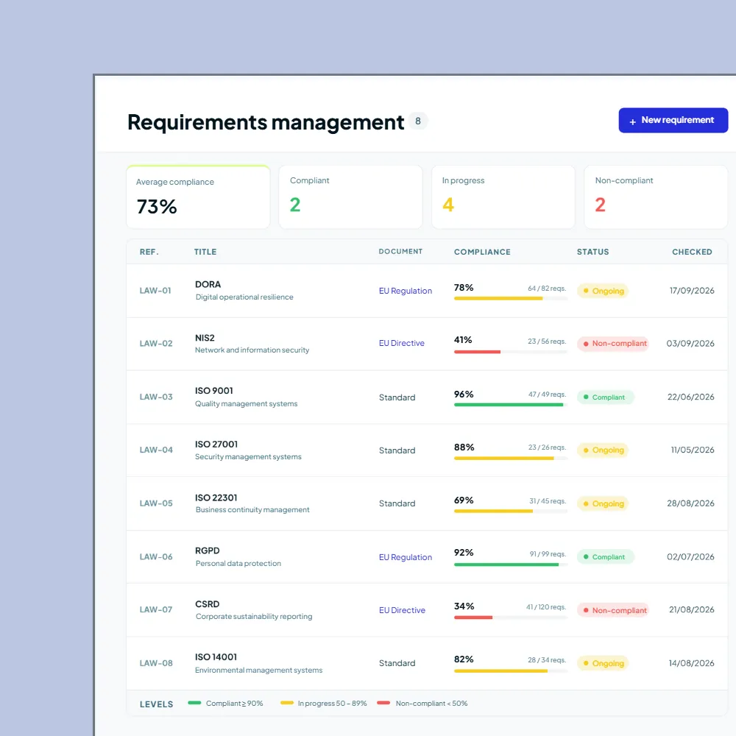Click Compliant badge for ISO 9001
Viewport: 736px width, 736px height.
(x=606, y=397)
